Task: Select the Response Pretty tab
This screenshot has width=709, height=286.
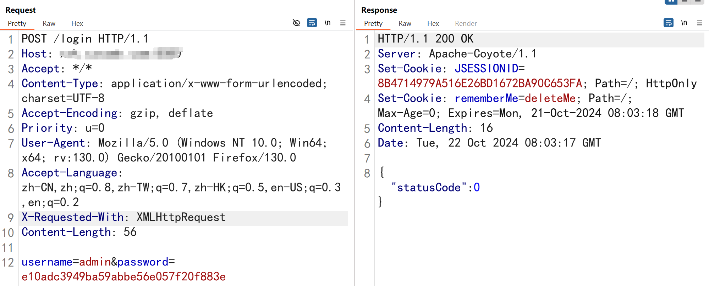Action: click(373, 23)
